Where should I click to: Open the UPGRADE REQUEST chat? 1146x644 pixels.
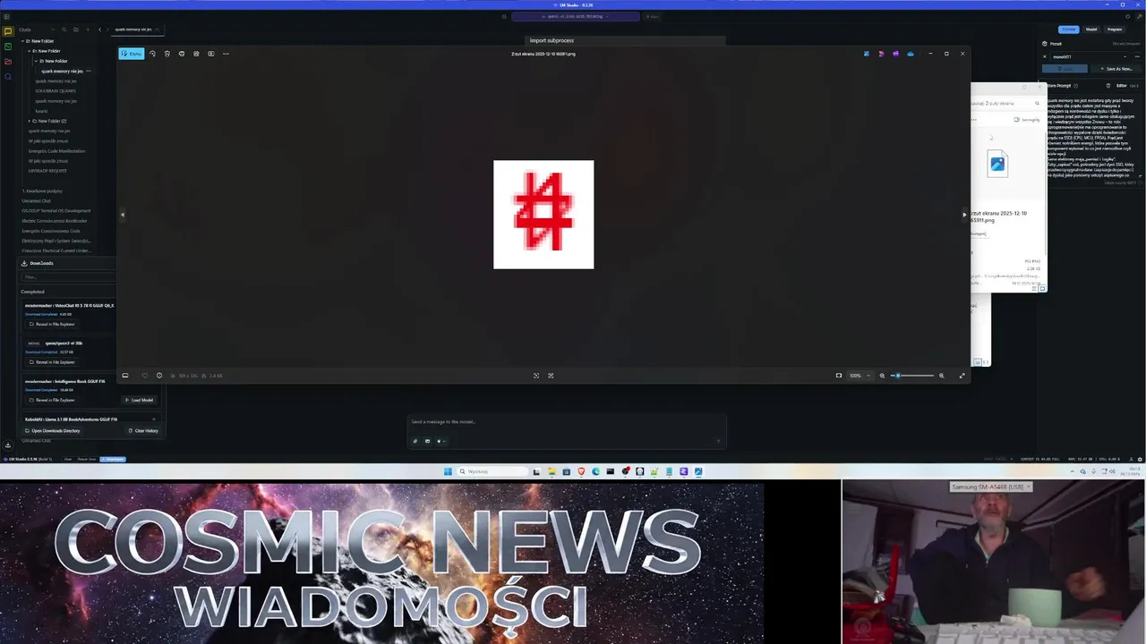[47, 170]
